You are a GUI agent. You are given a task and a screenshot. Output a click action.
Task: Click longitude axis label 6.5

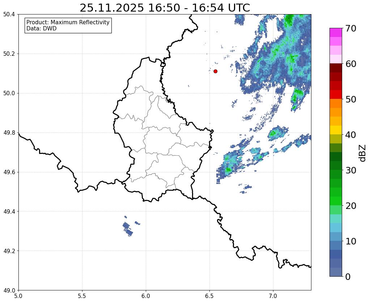pos(209,296)
